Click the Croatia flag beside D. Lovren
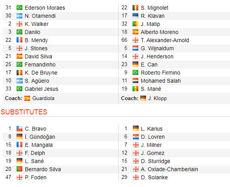Screen dimensions: 230x187 tap(135, 137)
